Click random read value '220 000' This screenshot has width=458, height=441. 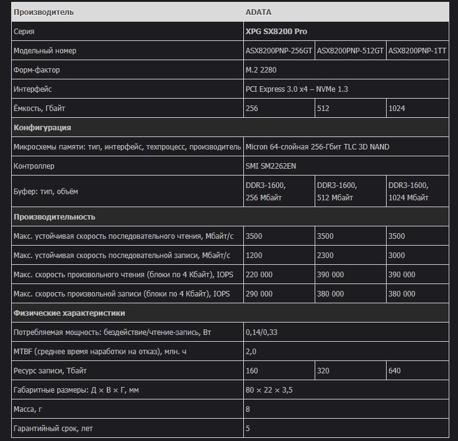(259, 275)
